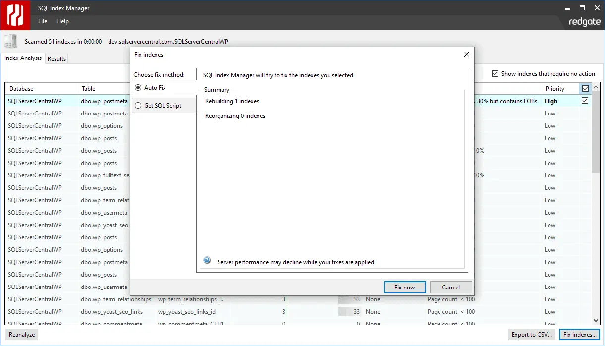The height and width of the screenshot is (346, 605).
Task: Cancel the Fix indexes dialog
Action: point(451,287)
